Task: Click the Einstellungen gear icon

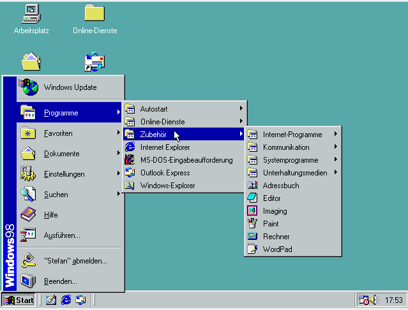Action: coord(28,173)
